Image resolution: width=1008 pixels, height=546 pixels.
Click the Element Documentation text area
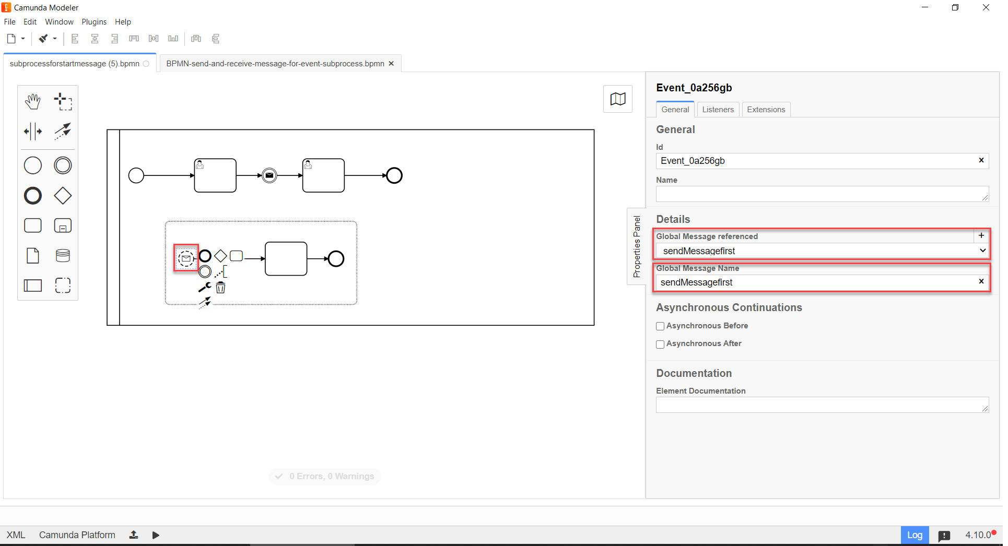click(822, 405)
